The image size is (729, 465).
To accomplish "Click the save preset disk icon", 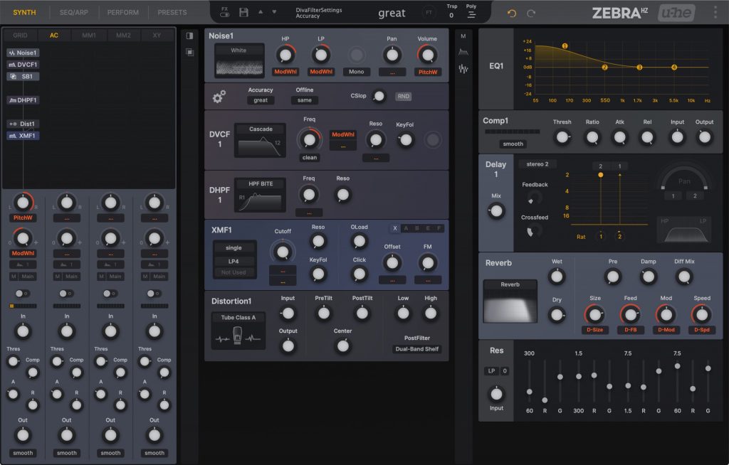I will [243, 12].
